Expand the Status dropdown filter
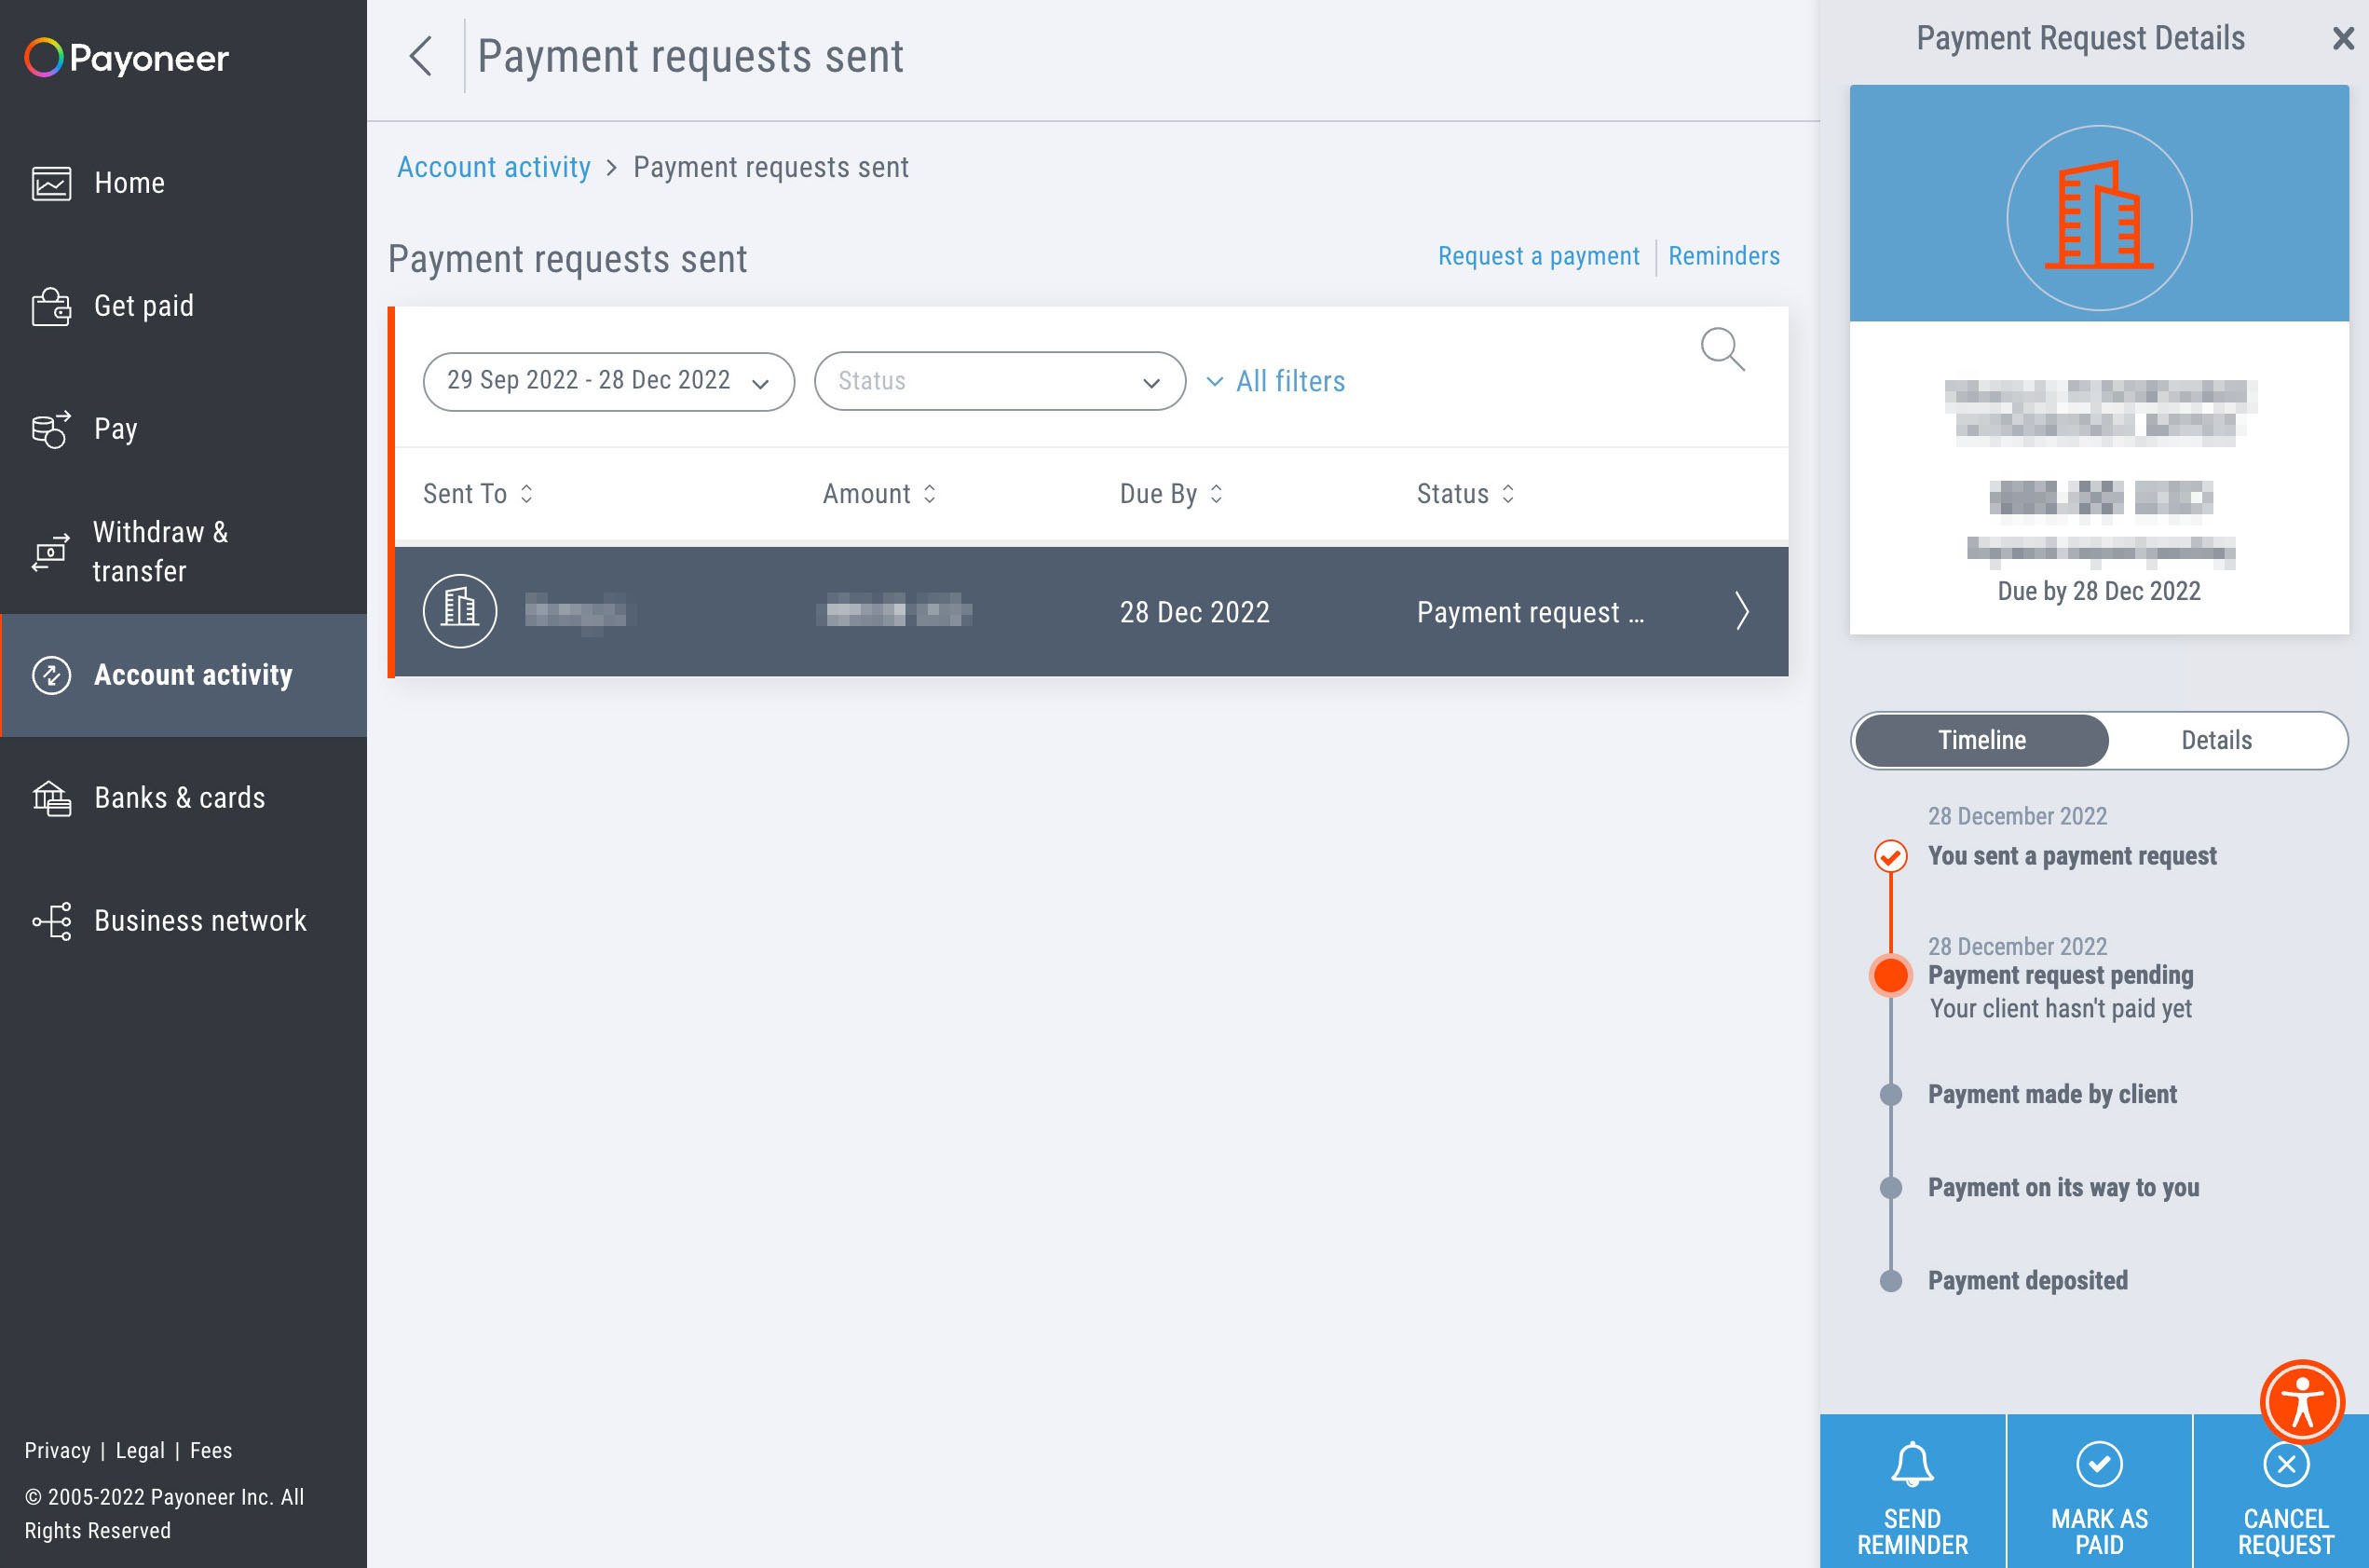This screenshot has height=1568, width=2369. 998,380
